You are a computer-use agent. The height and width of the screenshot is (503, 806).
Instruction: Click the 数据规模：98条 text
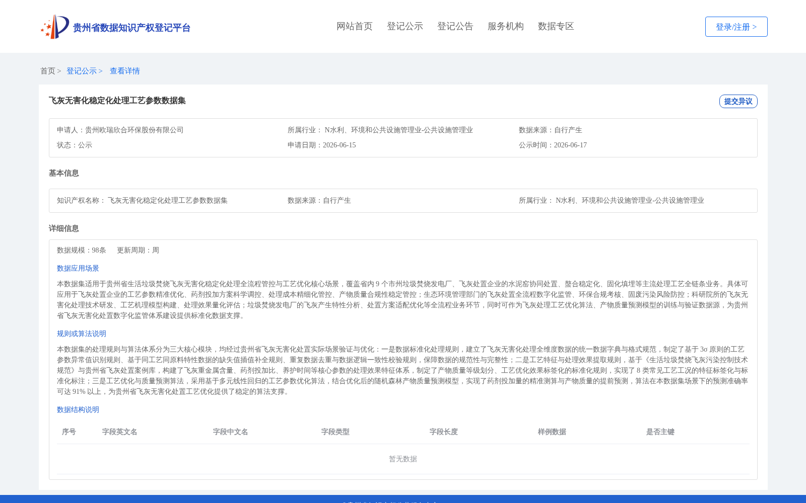point(82,250)
